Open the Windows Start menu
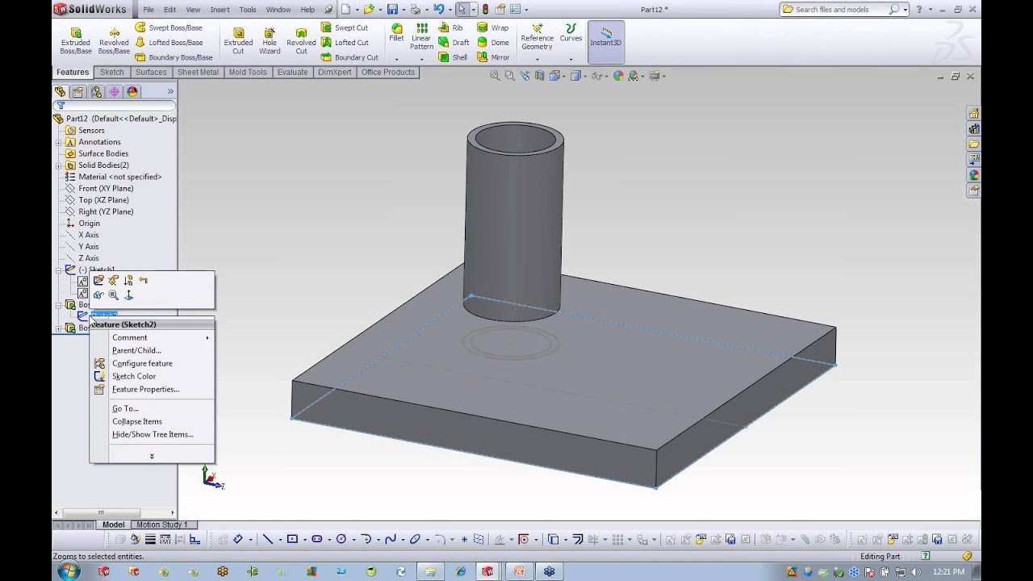This screenshot has height=581, width=1033. [69, 571]
